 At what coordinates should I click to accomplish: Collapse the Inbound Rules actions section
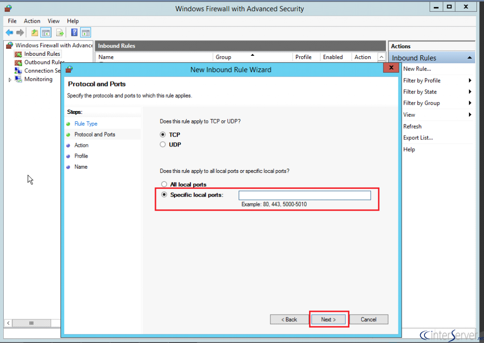coord(469,58)
